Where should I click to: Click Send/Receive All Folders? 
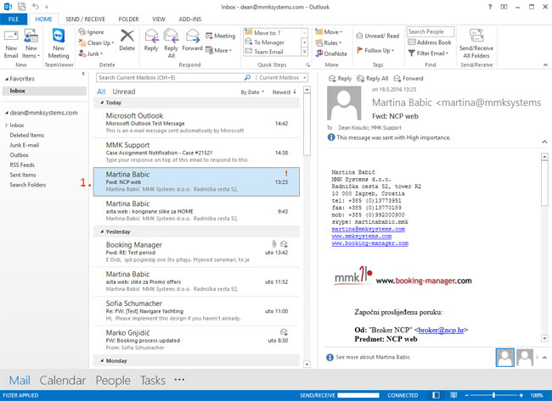click(476, 43)
